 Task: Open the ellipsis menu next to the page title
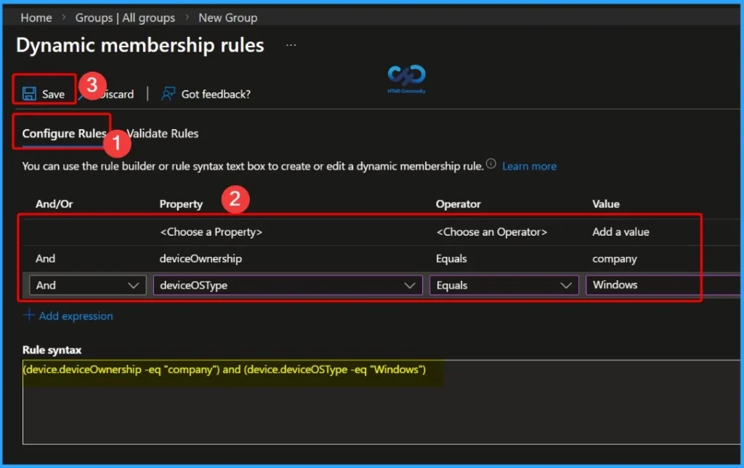(291, 44)
